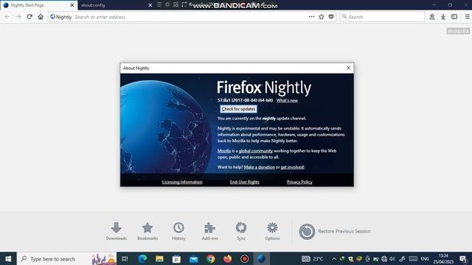
Task: Open Bookmarks from start page shortcuts
Action: (x=147, y=231)
